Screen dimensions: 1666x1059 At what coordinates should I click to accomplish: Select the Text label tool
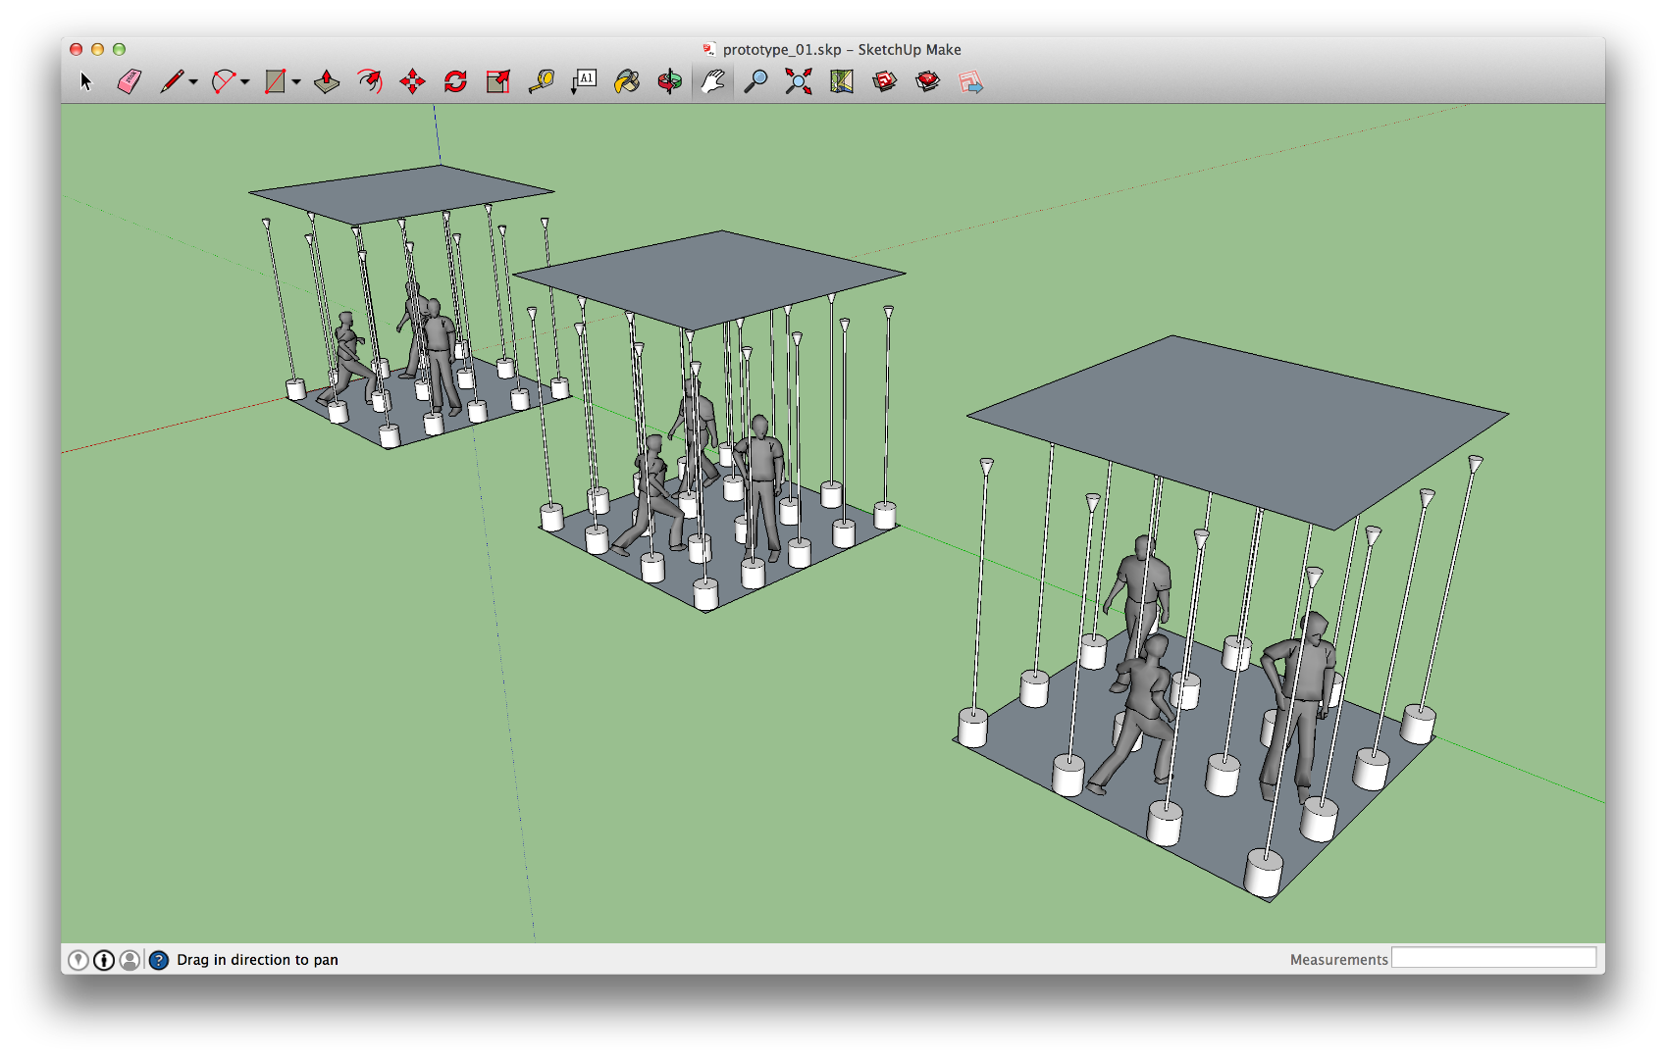pos(584,81)
